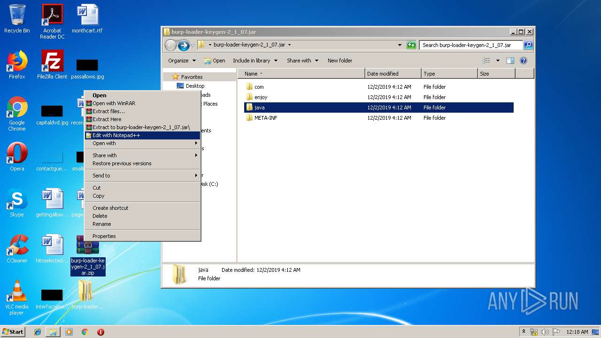Open Explorer help icon

(x=524, y=61)
